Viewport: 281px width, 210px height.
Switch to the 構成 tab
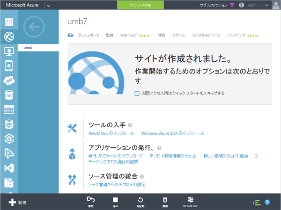[x=162, y=35]
